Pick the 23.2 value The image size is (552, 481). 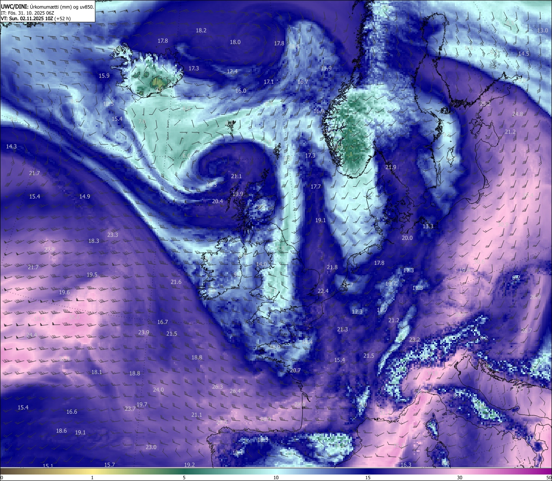point(414,340)
